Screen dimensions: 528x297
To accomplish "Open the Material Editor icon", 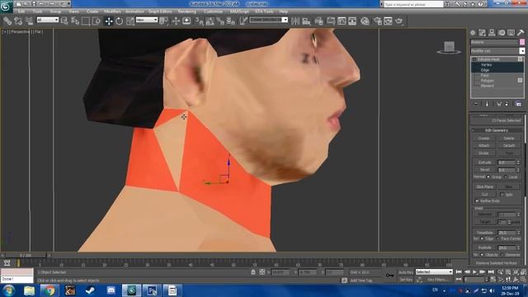I will (x=365, y=21).
